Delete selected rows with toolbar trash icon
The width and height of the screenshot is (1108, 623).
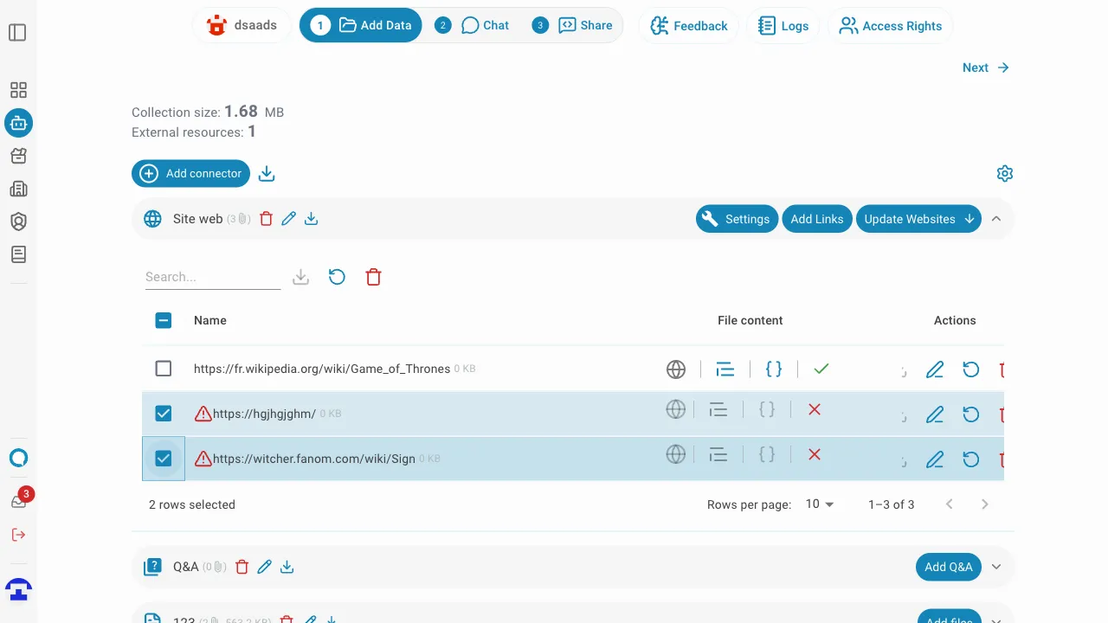[373, 277]
